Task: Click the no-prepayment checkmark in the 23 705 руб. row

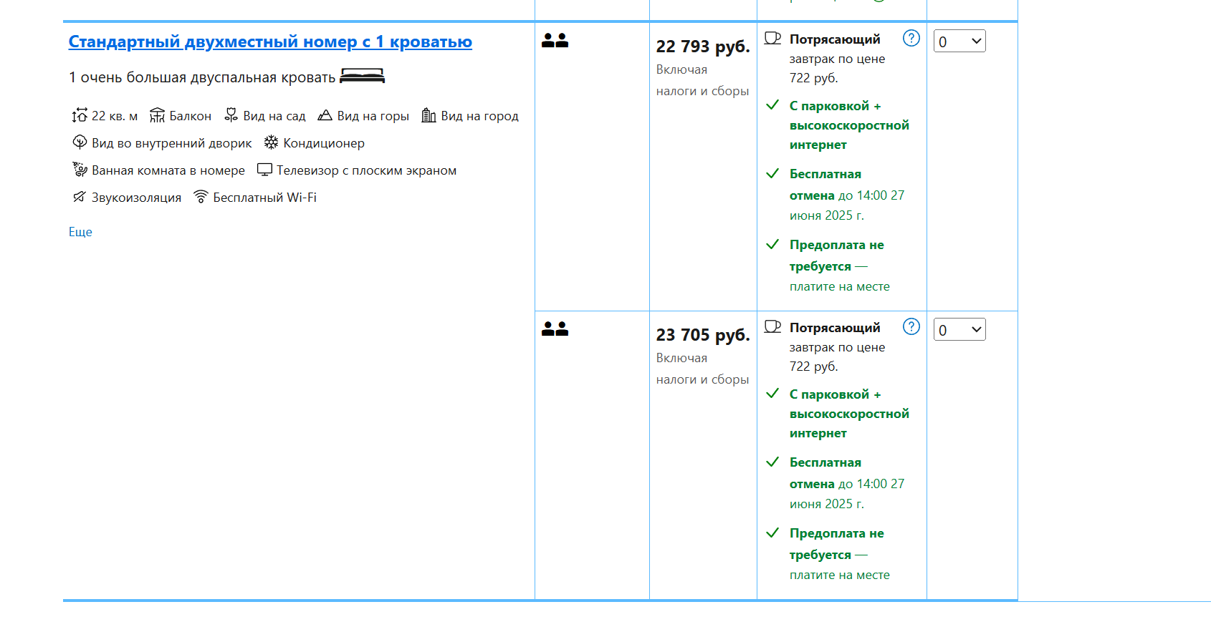Action: click(772, 533)
